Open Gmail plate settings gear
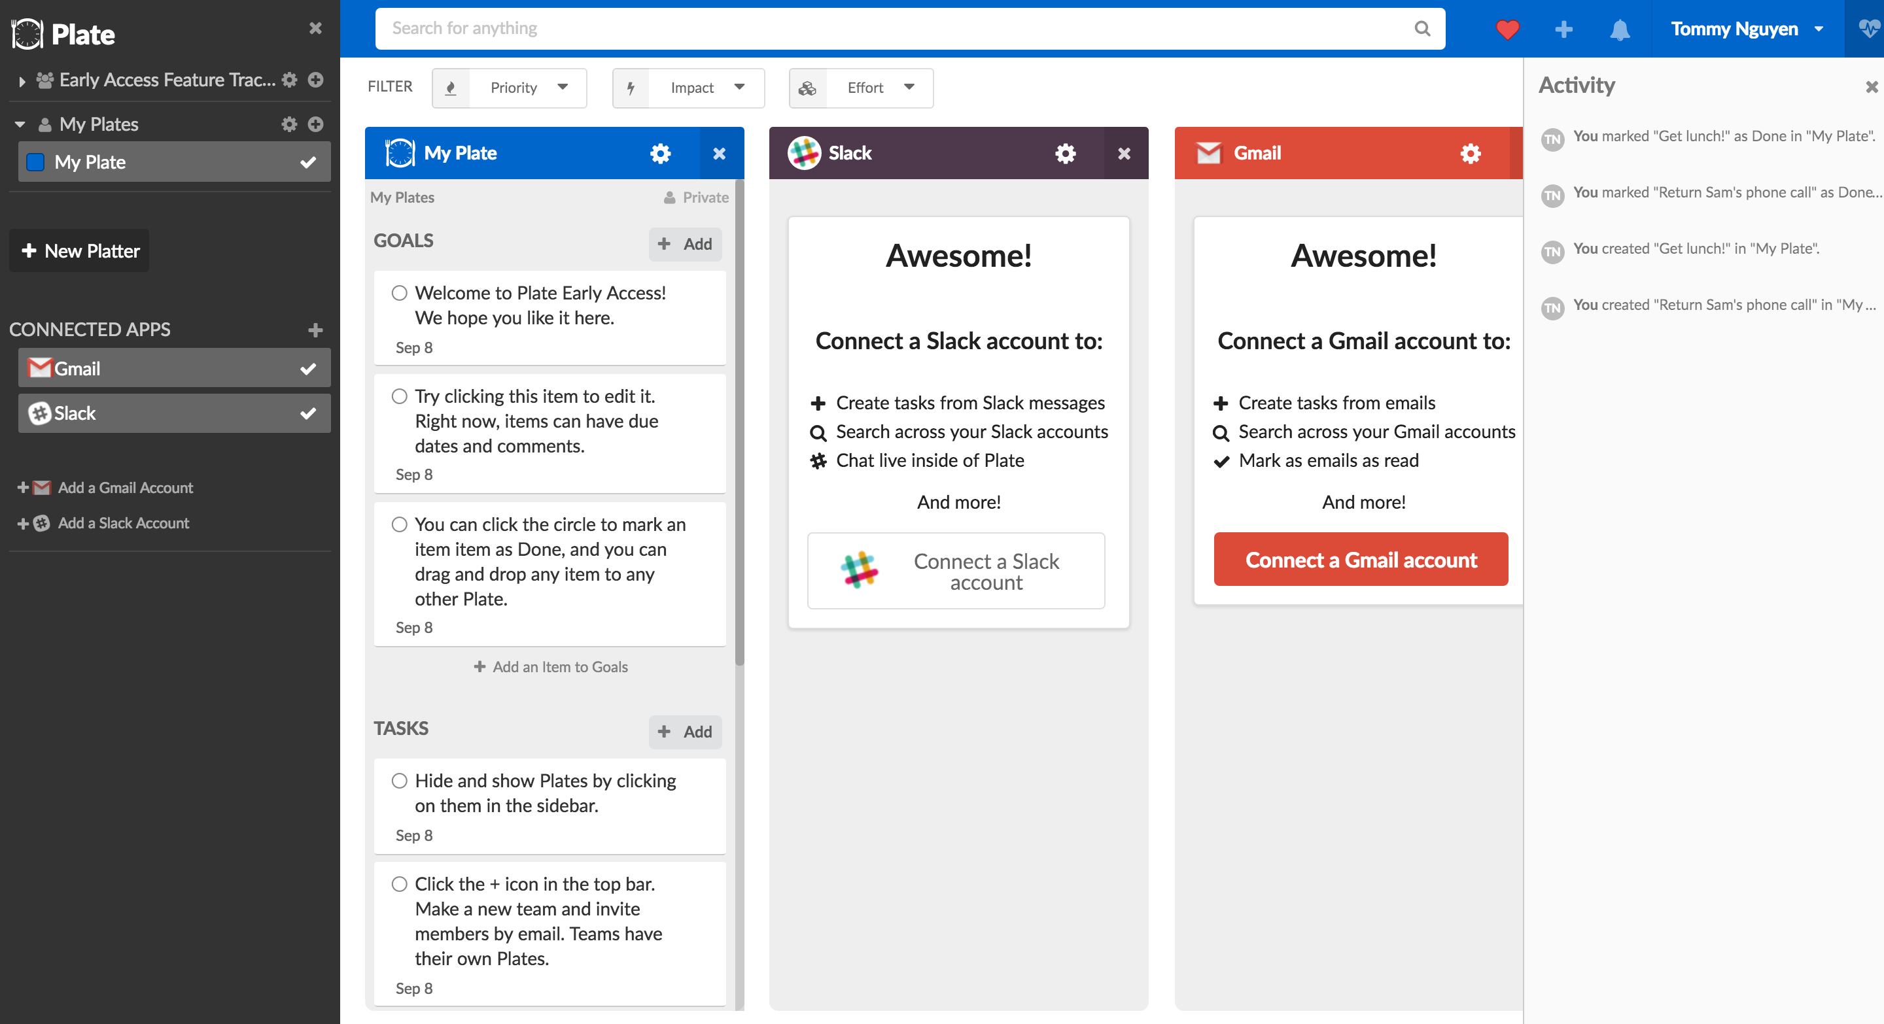This screenshot has height=1024, width=1884. pyautogui.click(x=1470, y=154)
